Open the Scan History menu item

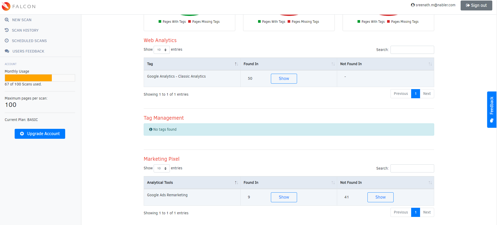(x=25, y=30)
